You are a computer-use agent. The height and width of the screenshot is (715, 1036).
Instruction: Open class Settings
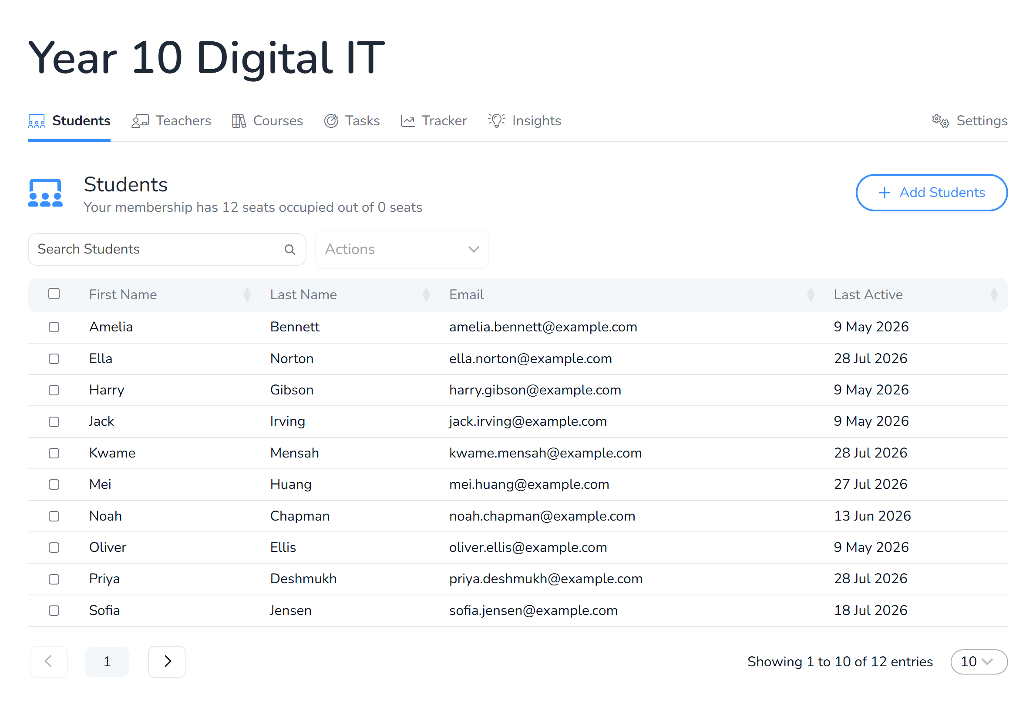coord(970,121)
